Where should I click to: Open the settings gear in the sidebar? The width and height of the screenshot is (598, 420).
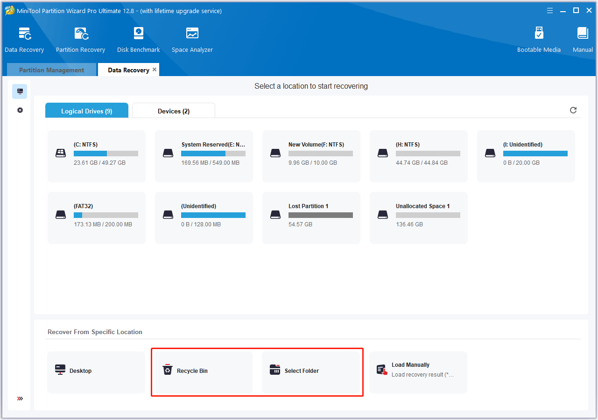[19, 110]
